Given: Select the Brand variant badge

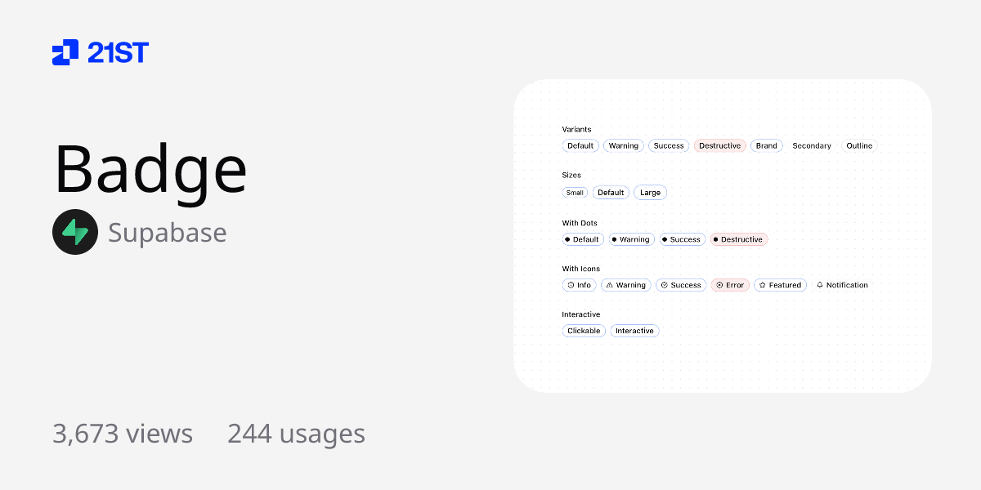Looking at the screenshot, I should click(x=766, y=145).
